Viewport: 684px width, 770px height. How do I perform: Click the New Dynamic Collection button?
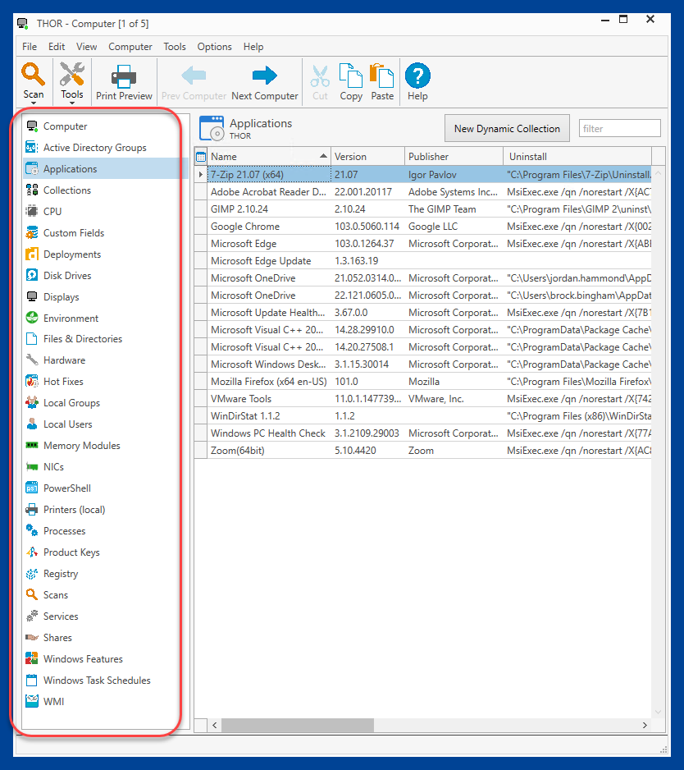pyautogui.click(x=507, y=129)
